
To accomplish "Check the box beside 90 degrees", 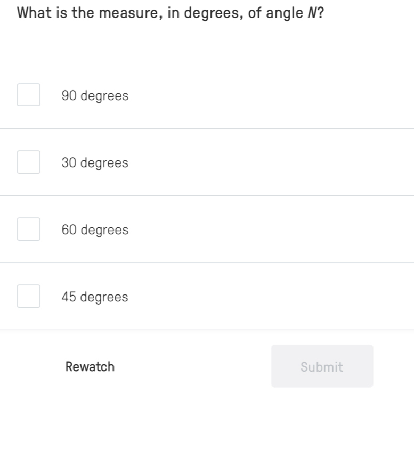I will (28, 95).
